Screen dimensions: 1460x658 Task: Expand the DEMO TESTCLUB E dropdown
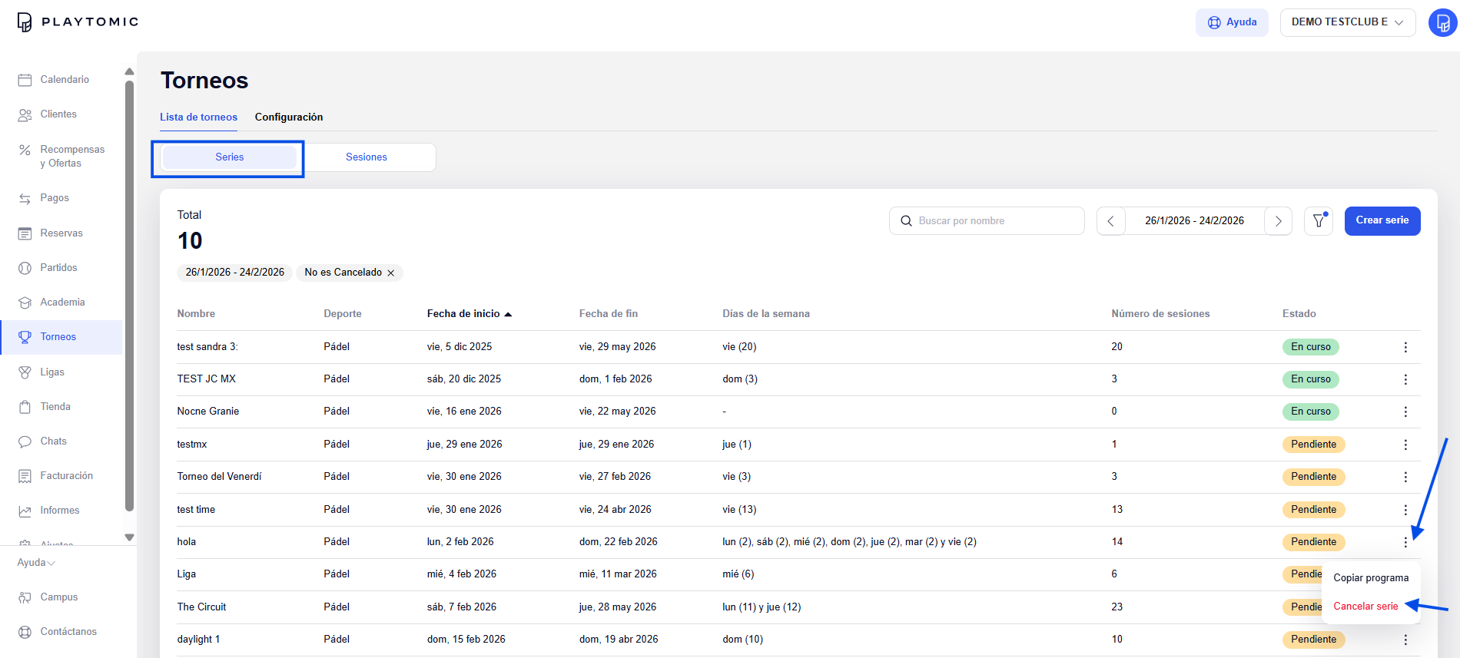point(1348,22)
